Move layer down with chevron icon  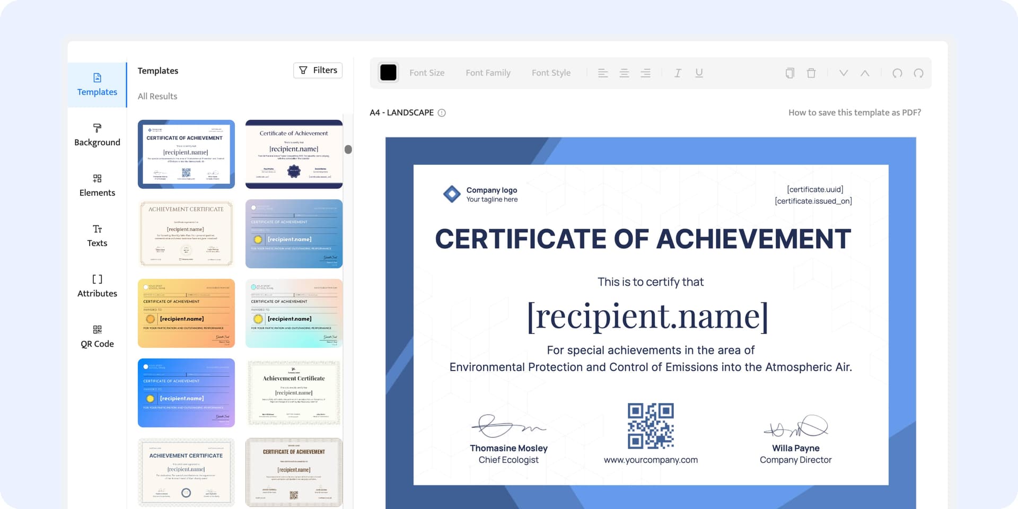pos(843,73)
